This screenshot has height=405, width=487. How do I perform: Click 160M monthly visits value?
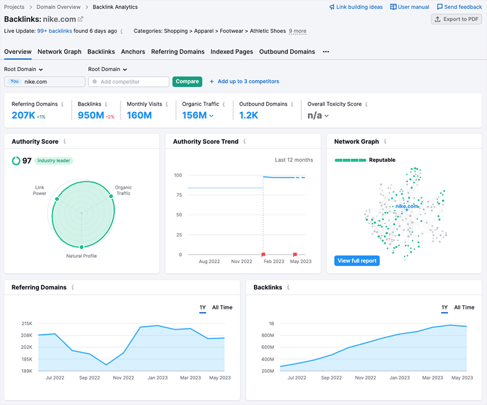point(139,116)
